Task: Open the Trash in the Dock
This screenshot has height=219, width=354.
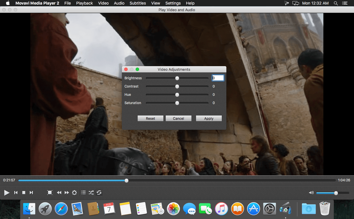Action: pyautogui.click(x=325, y=209)
